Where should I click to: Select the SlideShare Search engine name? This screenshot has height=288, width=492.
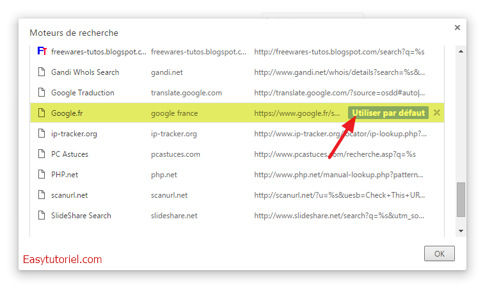(81, 216)
